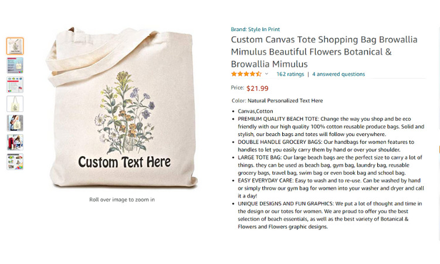Open the 162 ratings link
This screenshot has height=264, width=440.
[290, 74]
